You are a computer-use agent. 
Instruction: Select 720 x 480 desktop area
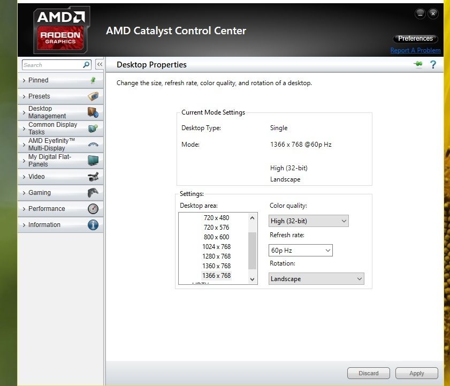coord(216,218)
